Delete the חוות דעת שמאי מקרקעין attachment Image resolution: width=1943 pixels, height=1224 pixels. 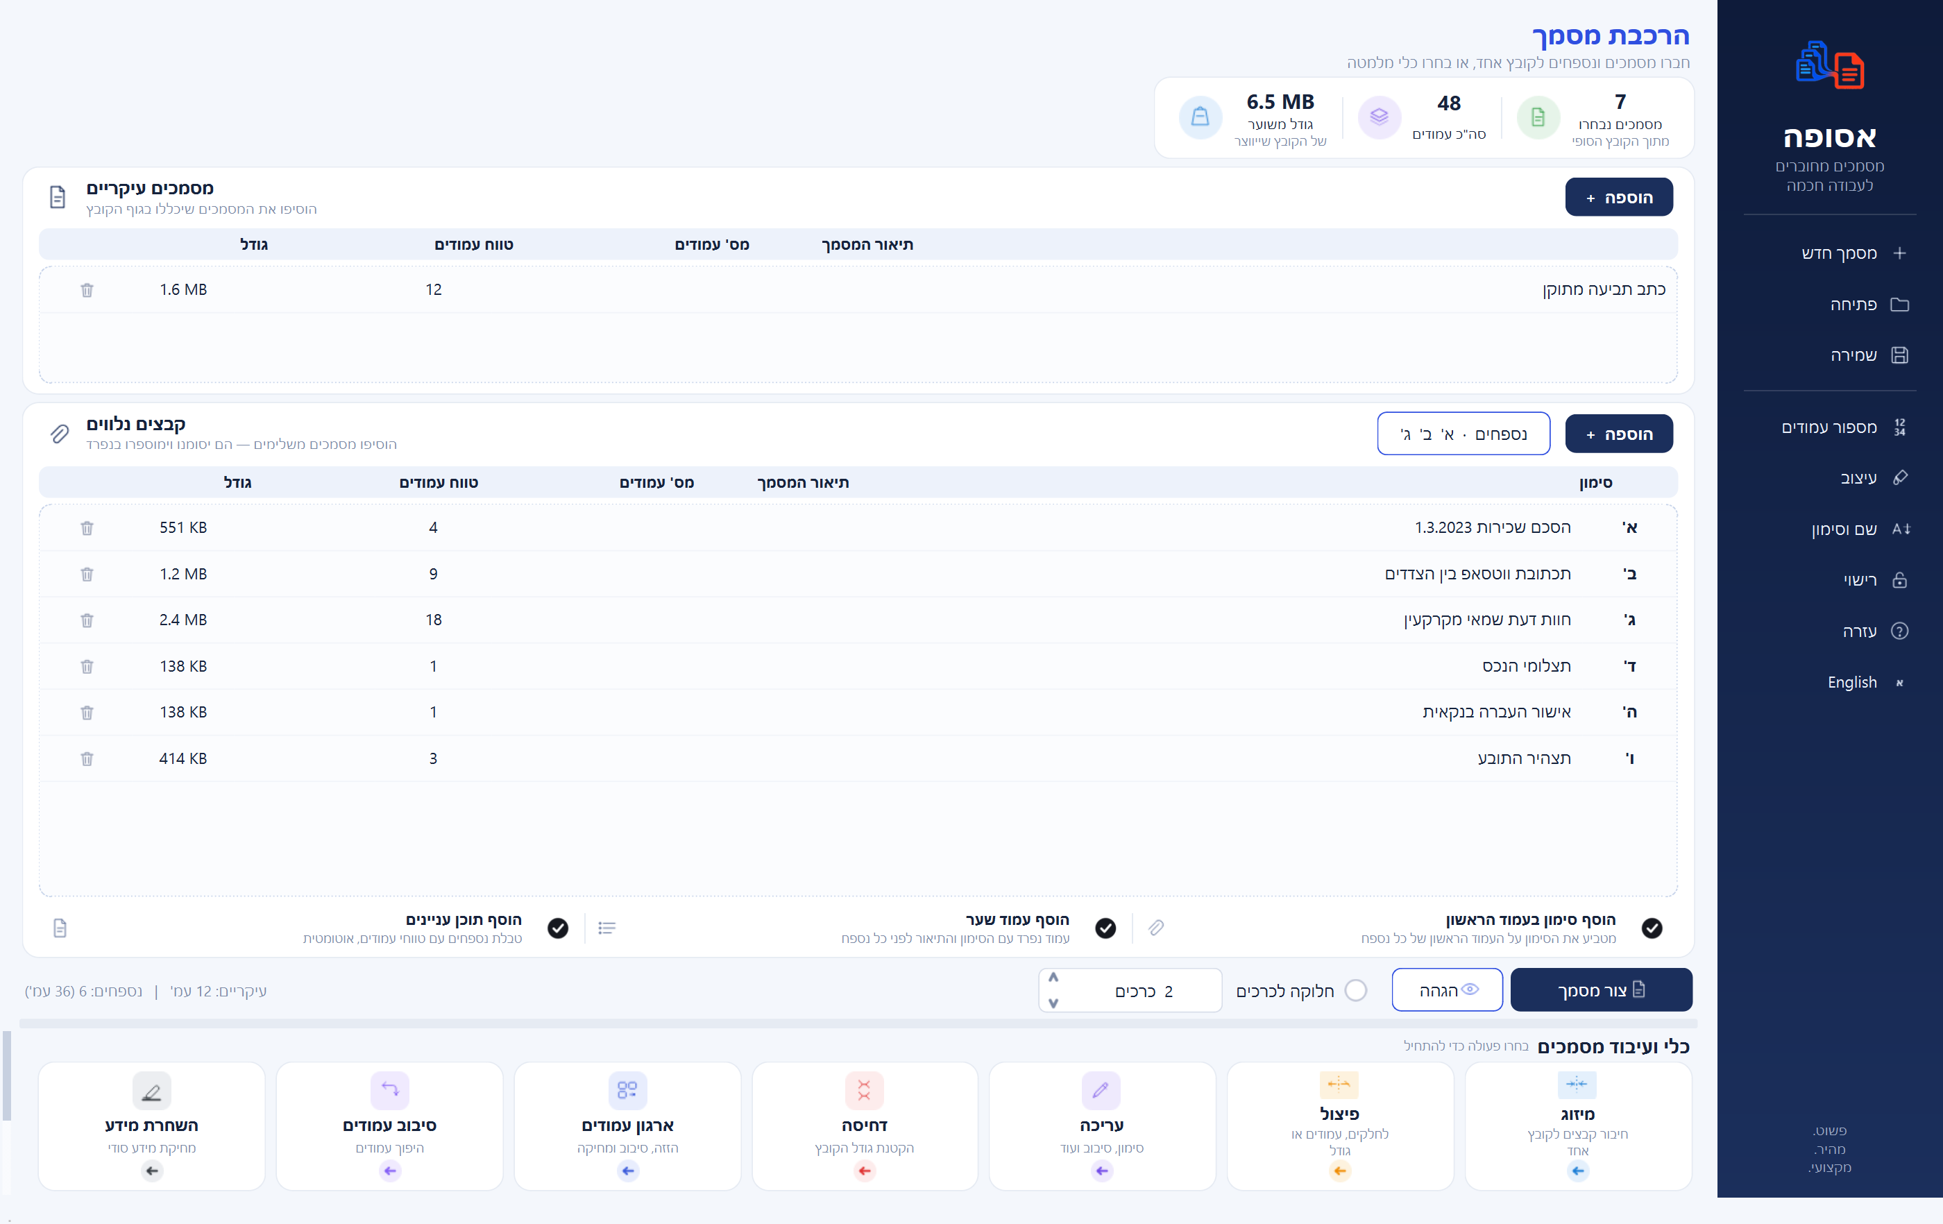coord(87,620)
